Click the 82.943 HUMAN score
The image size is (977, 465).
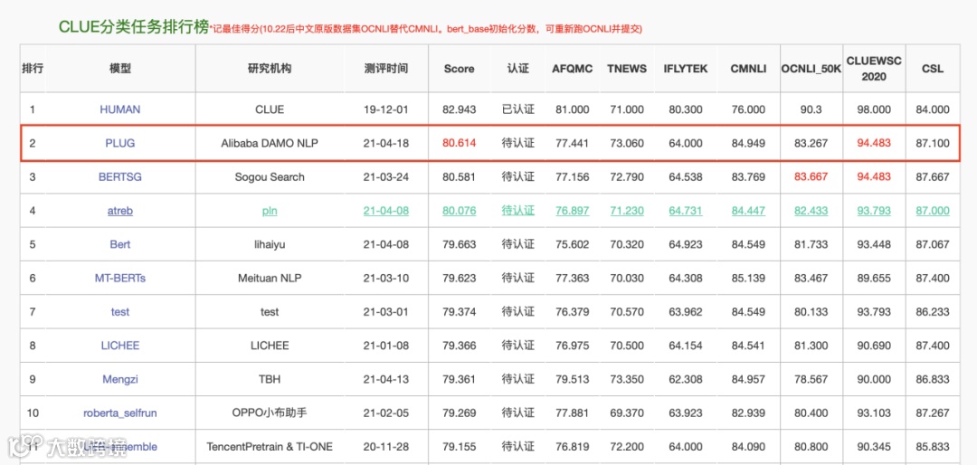(460, 109)
